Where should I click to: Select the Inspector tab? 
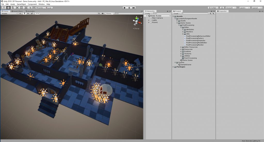[222, 11]
